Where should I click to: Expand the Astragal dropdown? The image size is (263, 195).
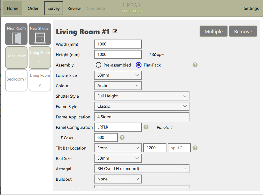coord(141,169)
